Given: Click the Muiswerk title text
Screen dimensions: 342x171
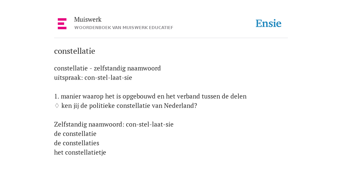Looking at the screenshot, I should click(88, 20).
